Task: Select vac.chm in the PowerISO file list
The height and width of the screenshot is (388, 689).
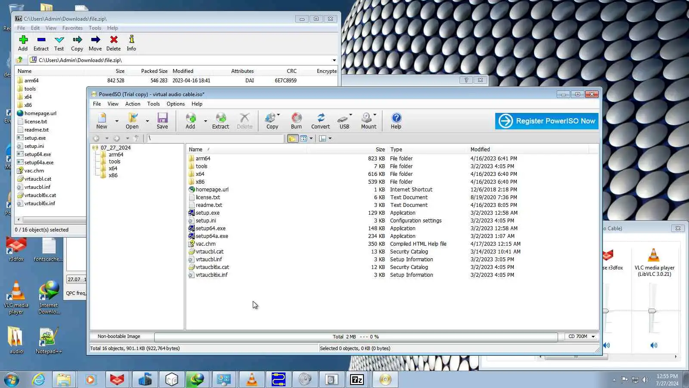Action: pos(205,244)
